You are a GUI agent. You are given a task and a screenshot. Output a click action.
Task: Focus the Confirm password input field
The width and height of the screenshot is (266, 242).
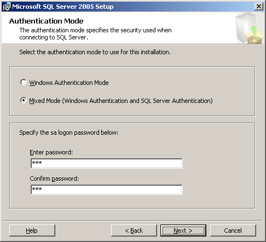pos(107,189)
